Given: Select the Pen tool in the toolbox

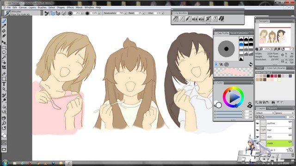Looking at the screenshot, I should 4,74.
